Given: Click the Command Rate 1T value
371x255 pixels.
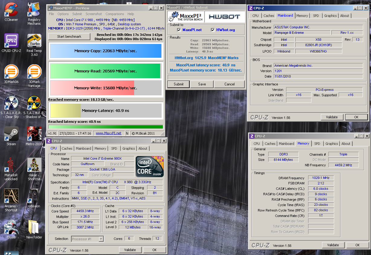Looking at the screenshot, I should click(321, 216).
